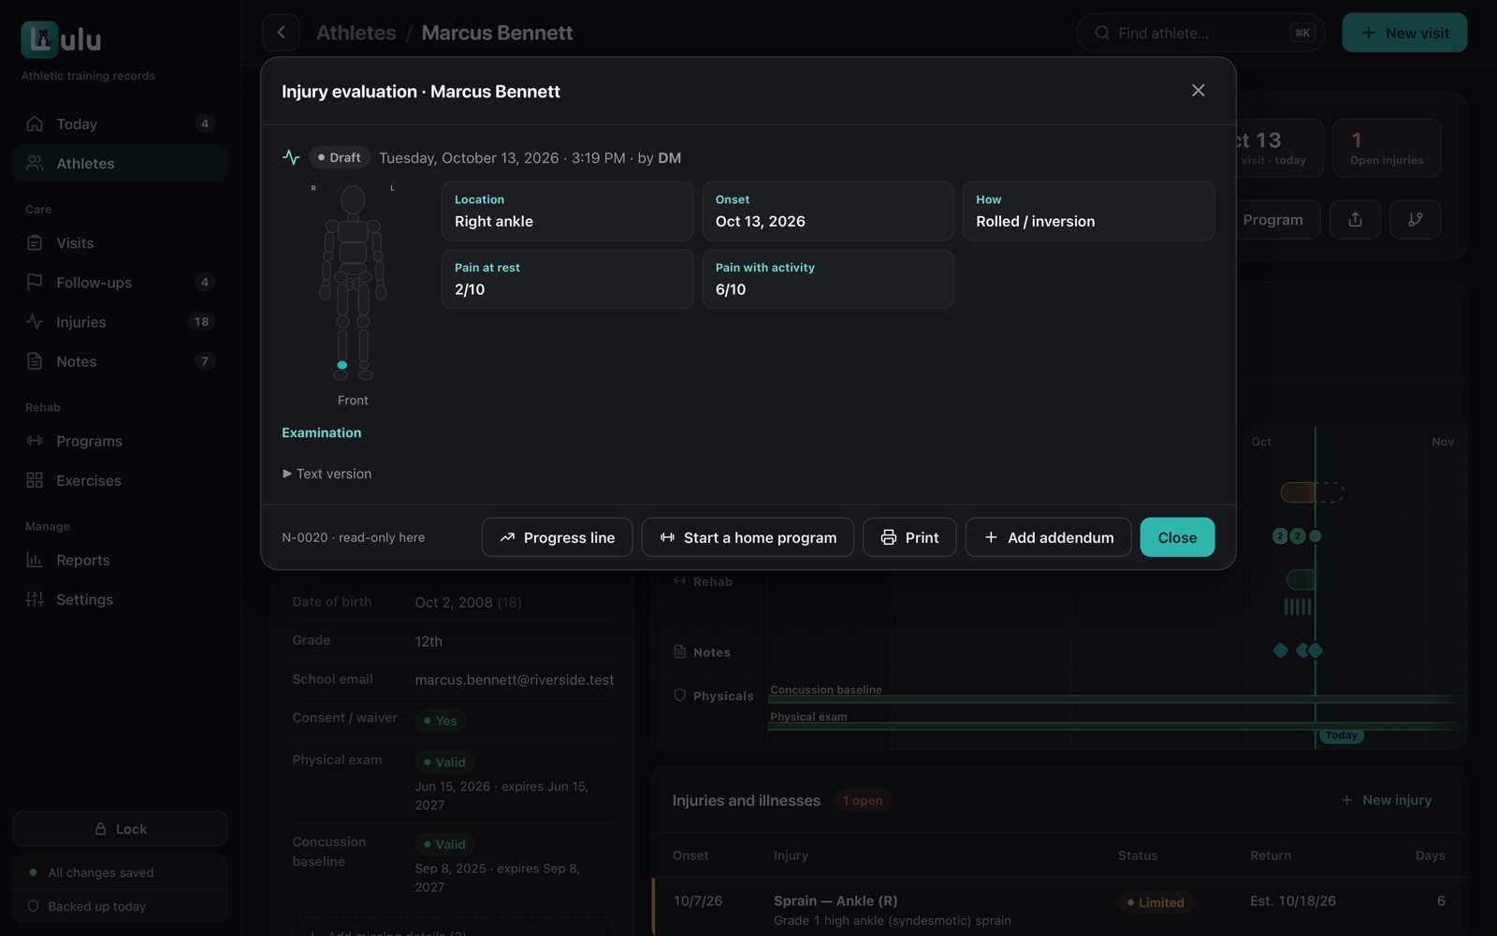This screenshot has height=936, width=1497.
Task: Open Injuries in the sidebar
Action: [120, 321]
